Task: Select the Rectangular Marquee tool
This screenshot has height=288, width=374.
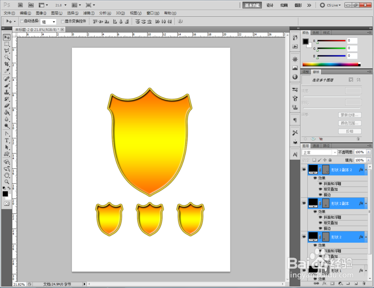Action: (7, 44)
